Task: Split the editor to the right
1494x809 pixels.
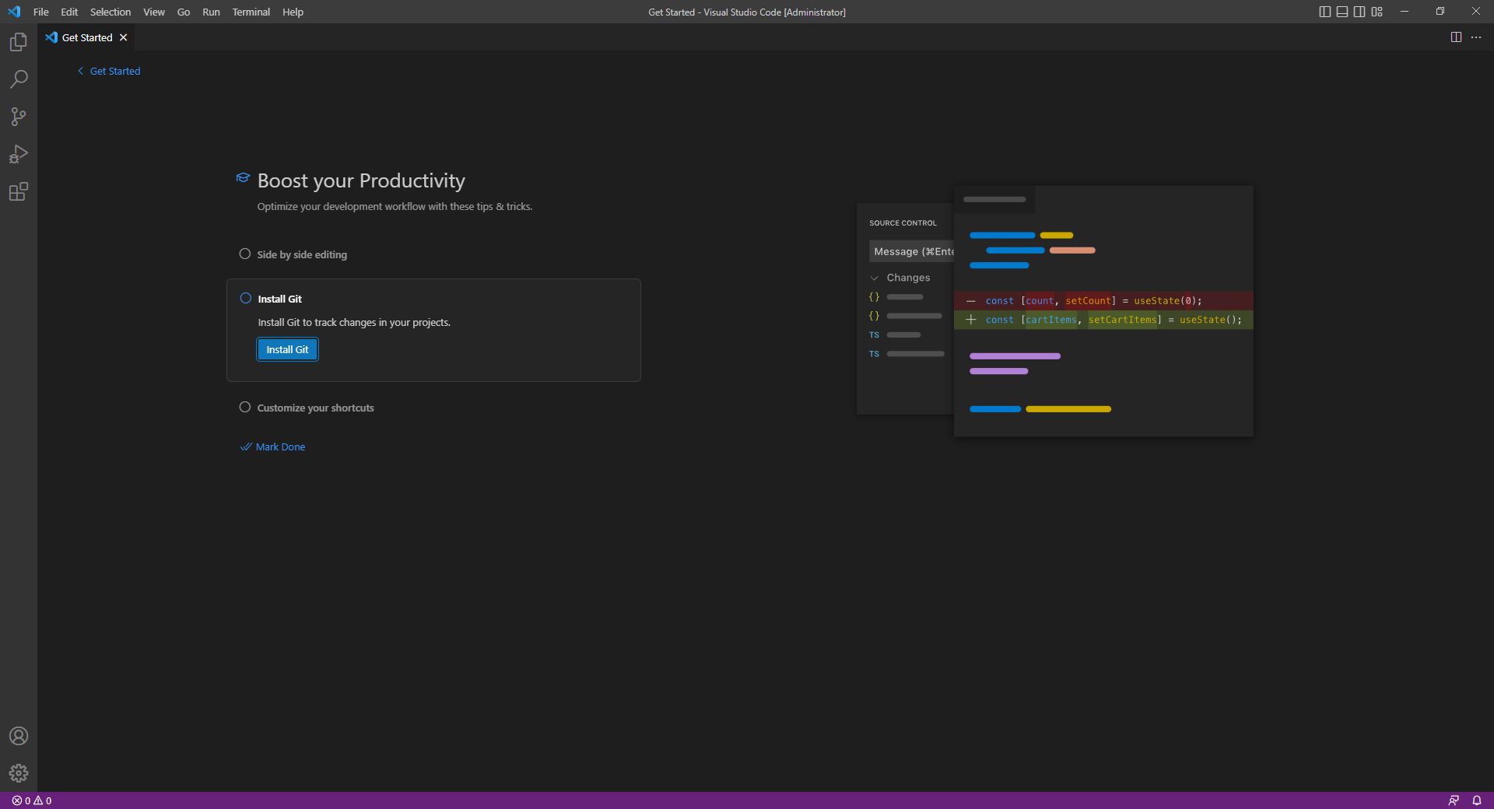Action: pos(1456,37)
